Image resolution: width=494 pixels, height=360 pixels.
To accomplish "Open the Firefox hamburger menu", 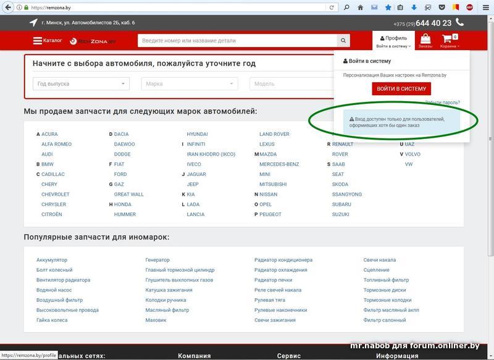I will (x=485, y=7).
